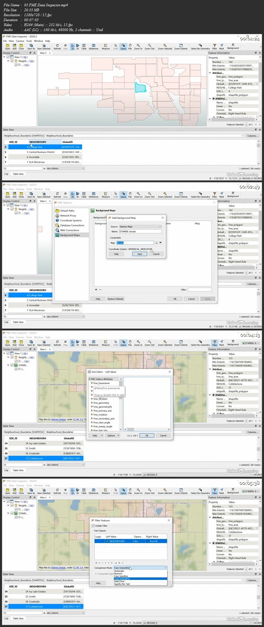Viewport: 264px width, 627px height.
Task: Click Save in the Add Background Map dialog
Action: click(x=140, y=254)
